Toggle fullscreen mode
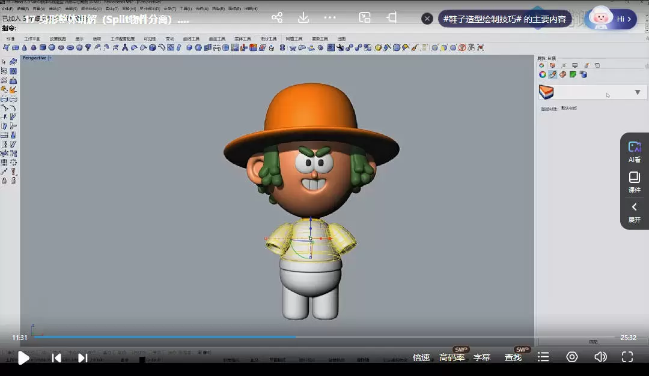The image size is (649, 376). [x=627, y=357]
